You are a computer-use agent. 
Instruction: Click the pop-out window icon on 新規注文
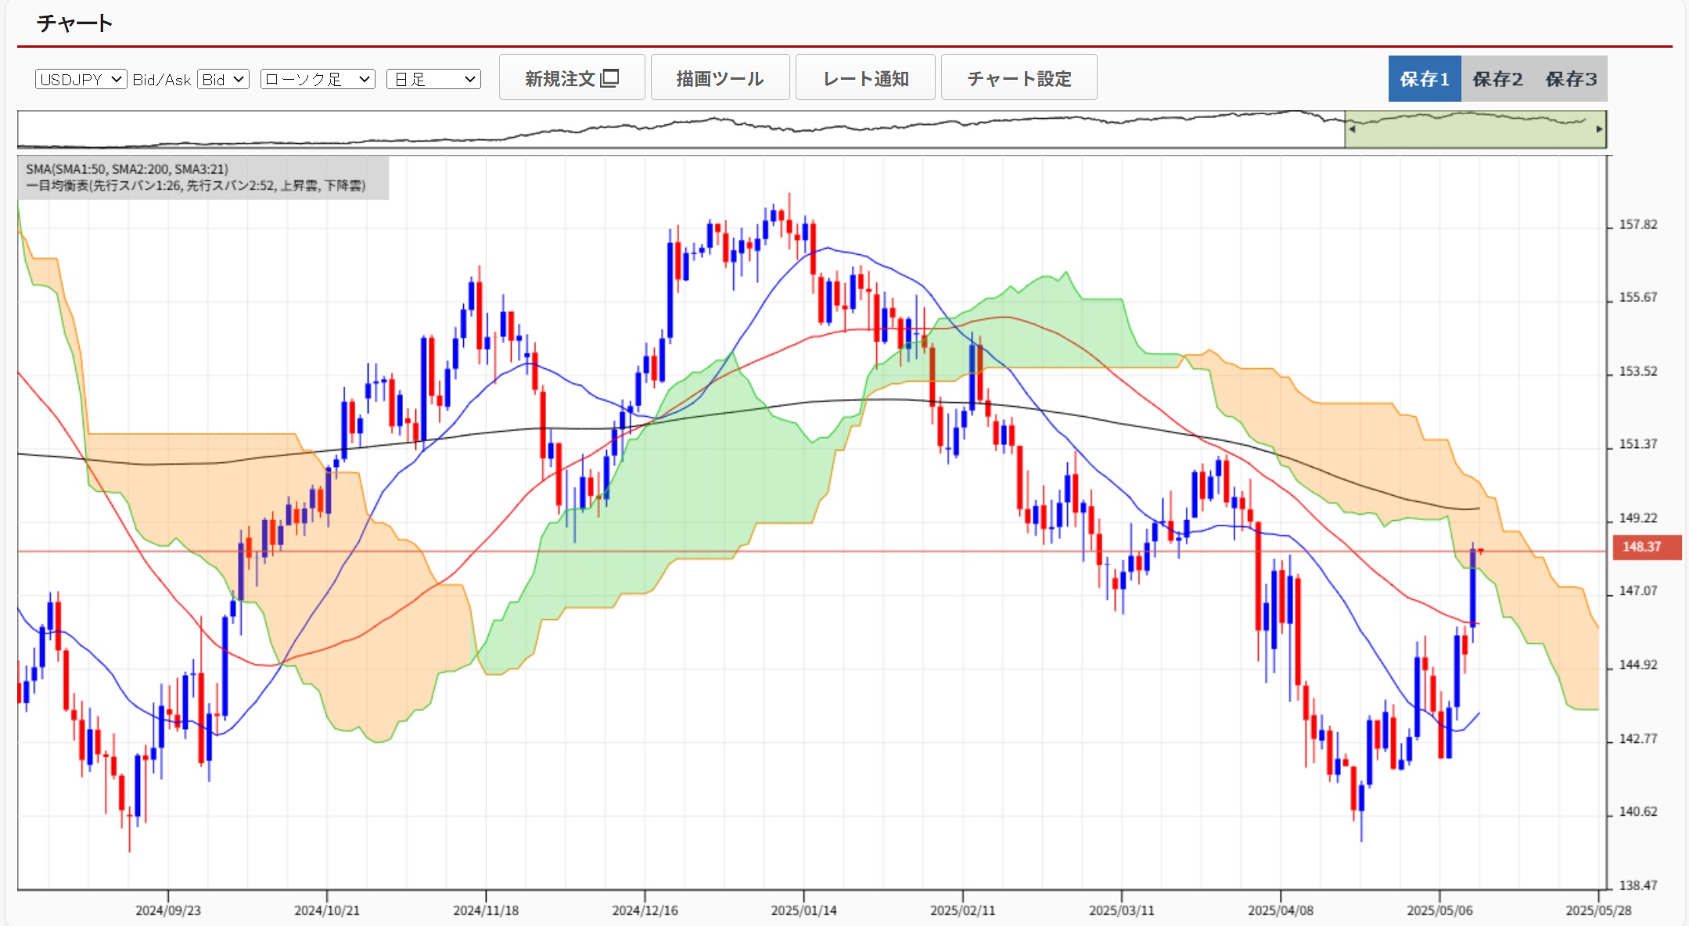pyautogui.click(x=609, y=78)
